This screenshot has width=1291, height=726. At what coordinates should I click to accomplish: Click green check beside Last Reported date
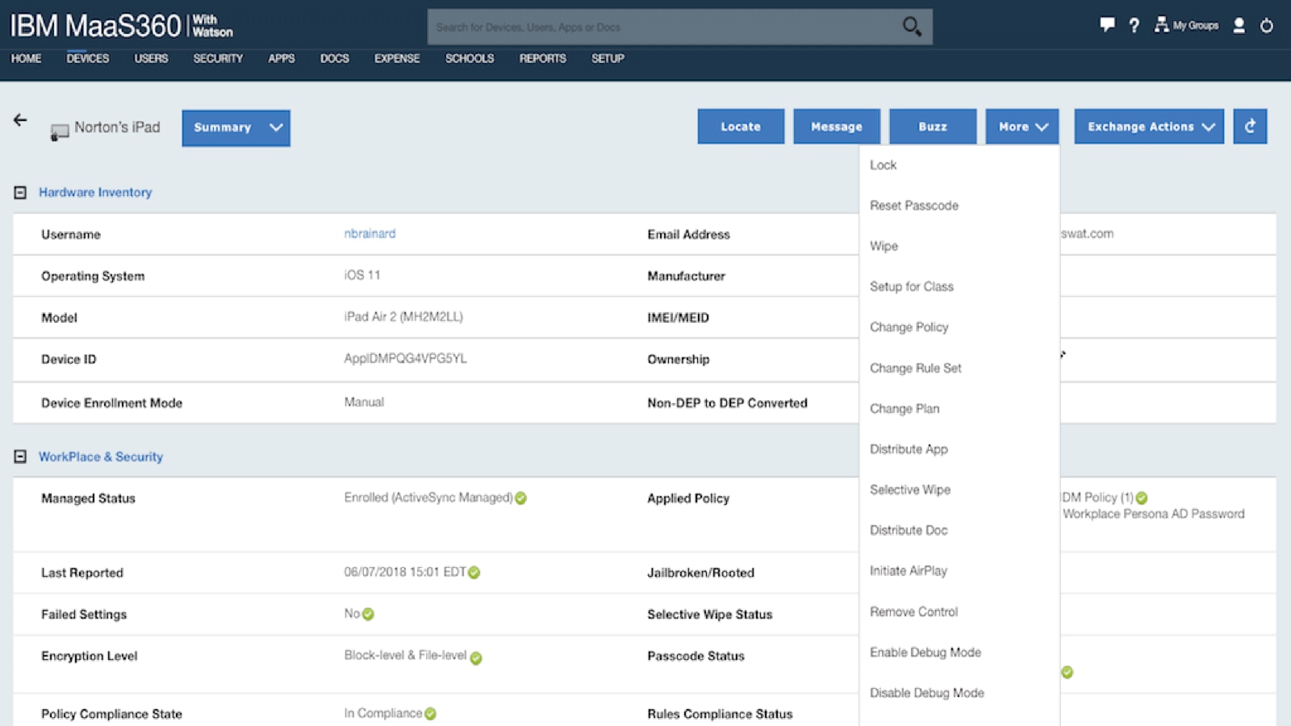click(x=474, y=573)
